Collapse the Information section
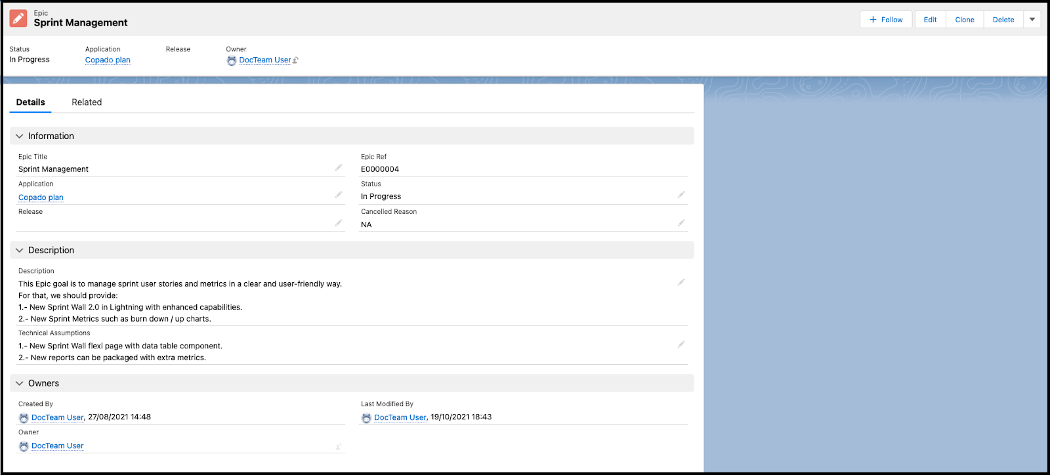The width and height of the screenshot is (1050, 475). [20, 136]
